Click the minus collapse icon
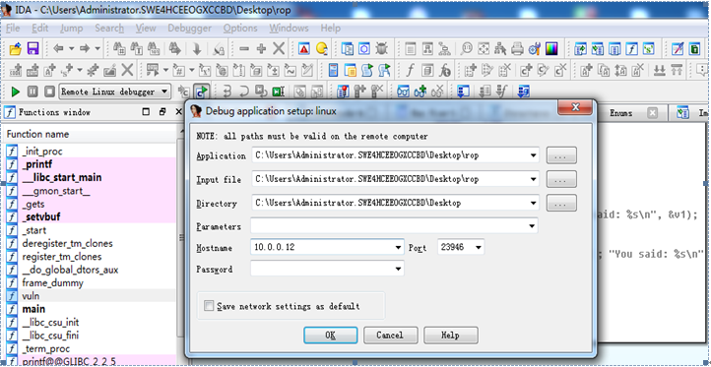The image size is (711, 367). pyautogui.click(x=244, y=48)
